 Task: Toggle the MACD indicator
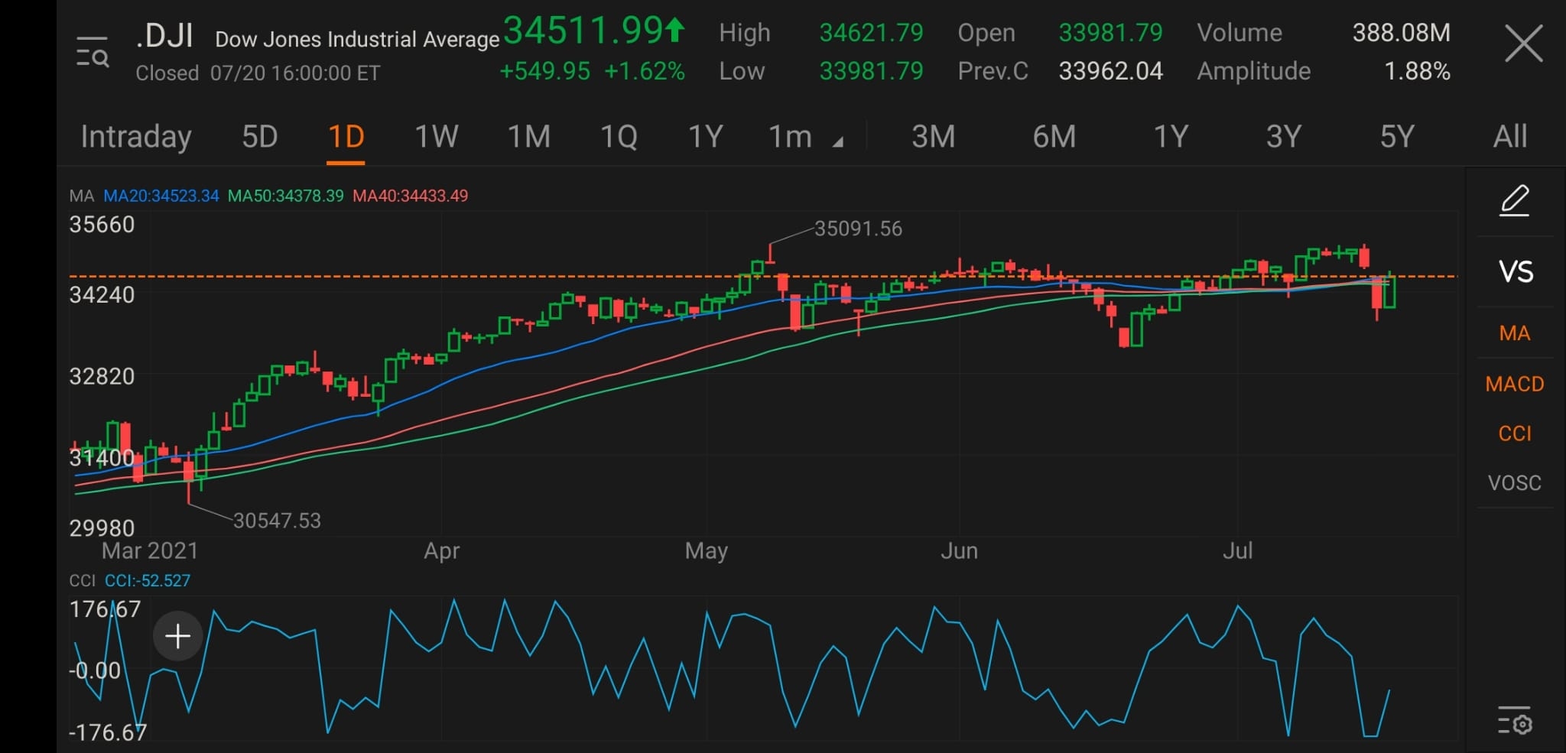point(1514,384)
